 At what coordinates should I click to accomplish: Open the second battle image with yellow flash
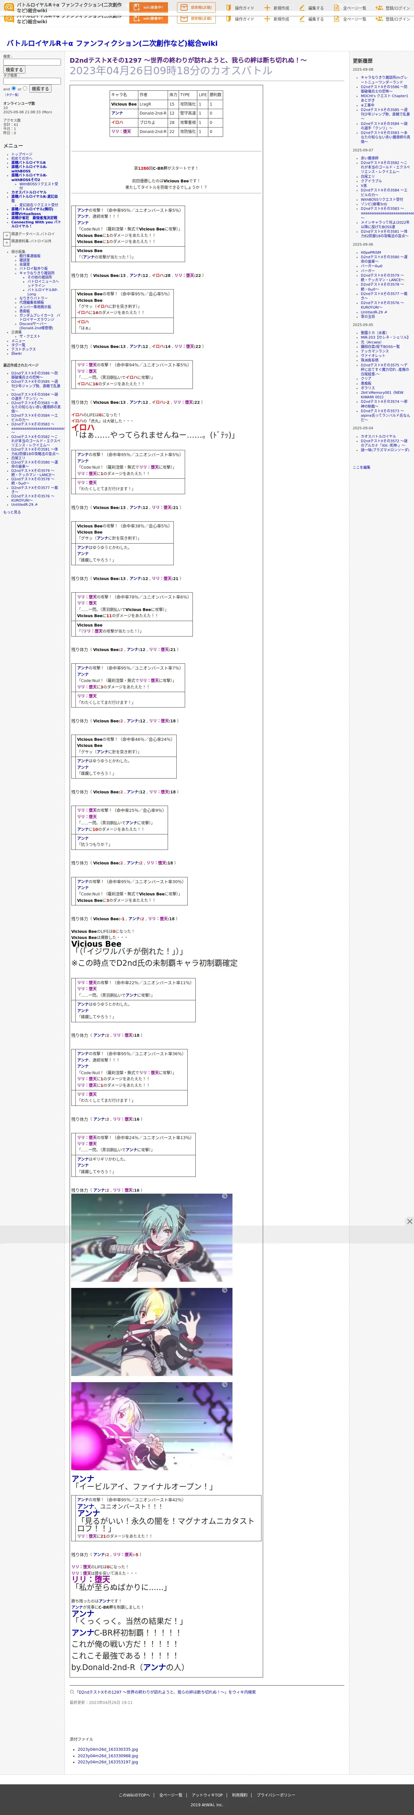coord(151,1332)
